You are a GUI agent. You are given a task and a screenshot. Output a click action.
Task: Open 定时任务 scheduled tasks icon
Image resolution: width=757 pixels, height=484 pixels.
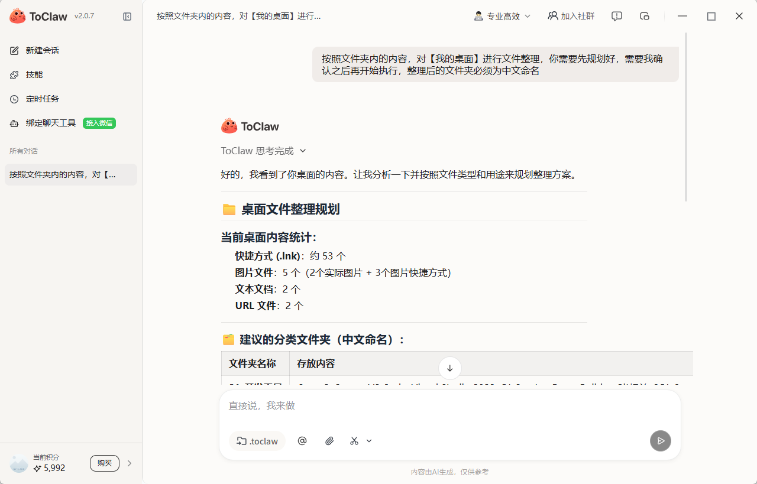coord(14,99)
